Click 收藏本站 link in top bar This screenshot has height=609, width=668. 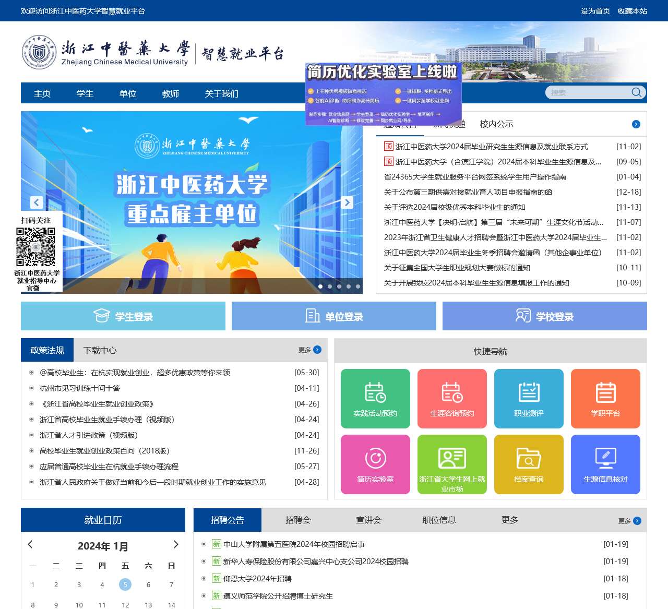pos(633,11)
